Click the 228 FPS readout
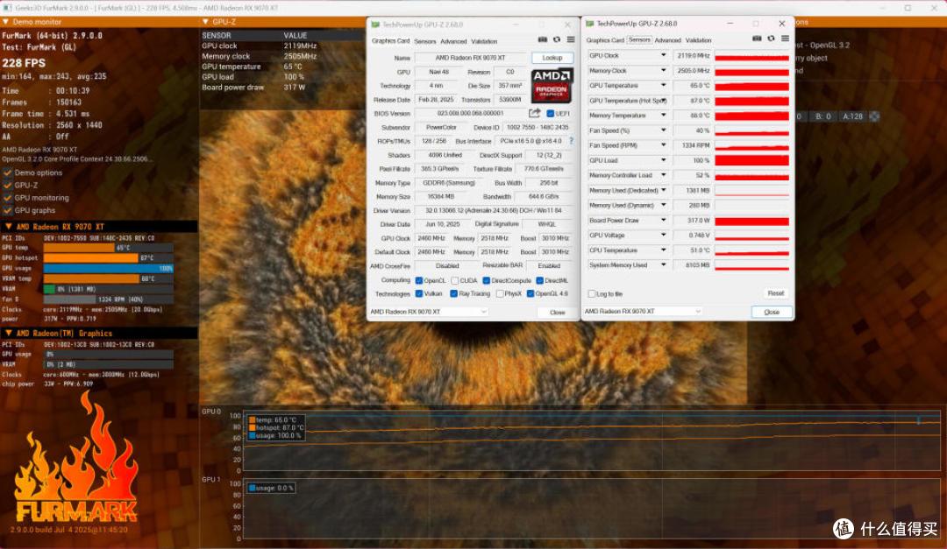Screen dimensions: 947x549 coord(24,63)
